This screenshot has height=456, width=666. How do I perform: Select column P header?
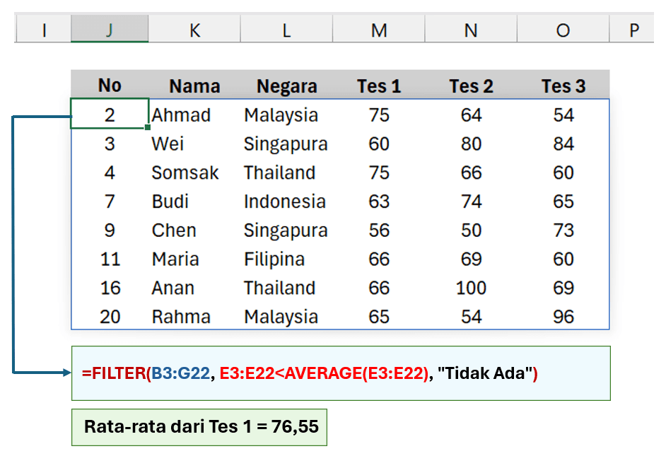pyautogui.click(x=633, y=29)
